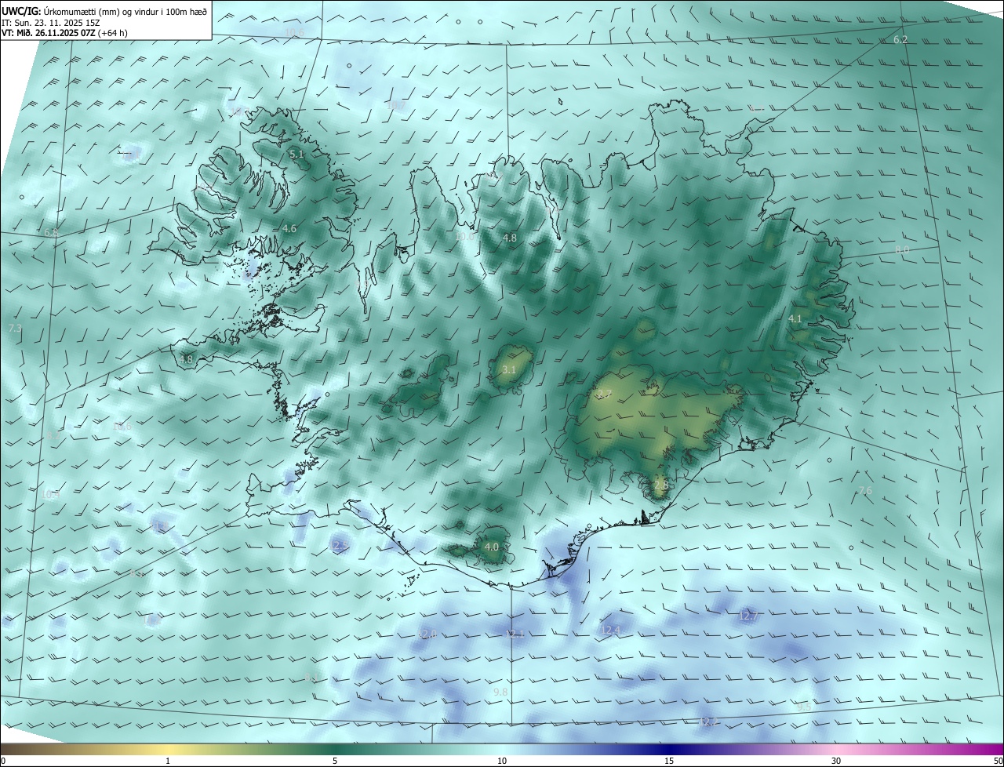
Task: Click the 4.1 value in east Iceland
Action: tap(795, 319)
